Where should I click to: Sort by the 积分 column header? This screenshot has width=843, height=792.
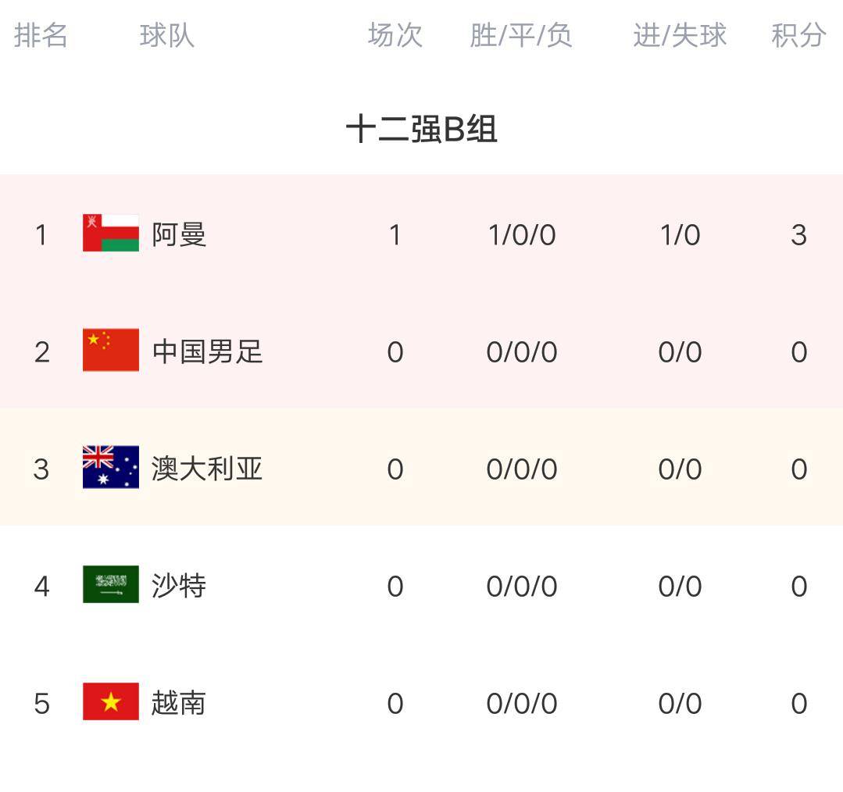coord(798,35)
